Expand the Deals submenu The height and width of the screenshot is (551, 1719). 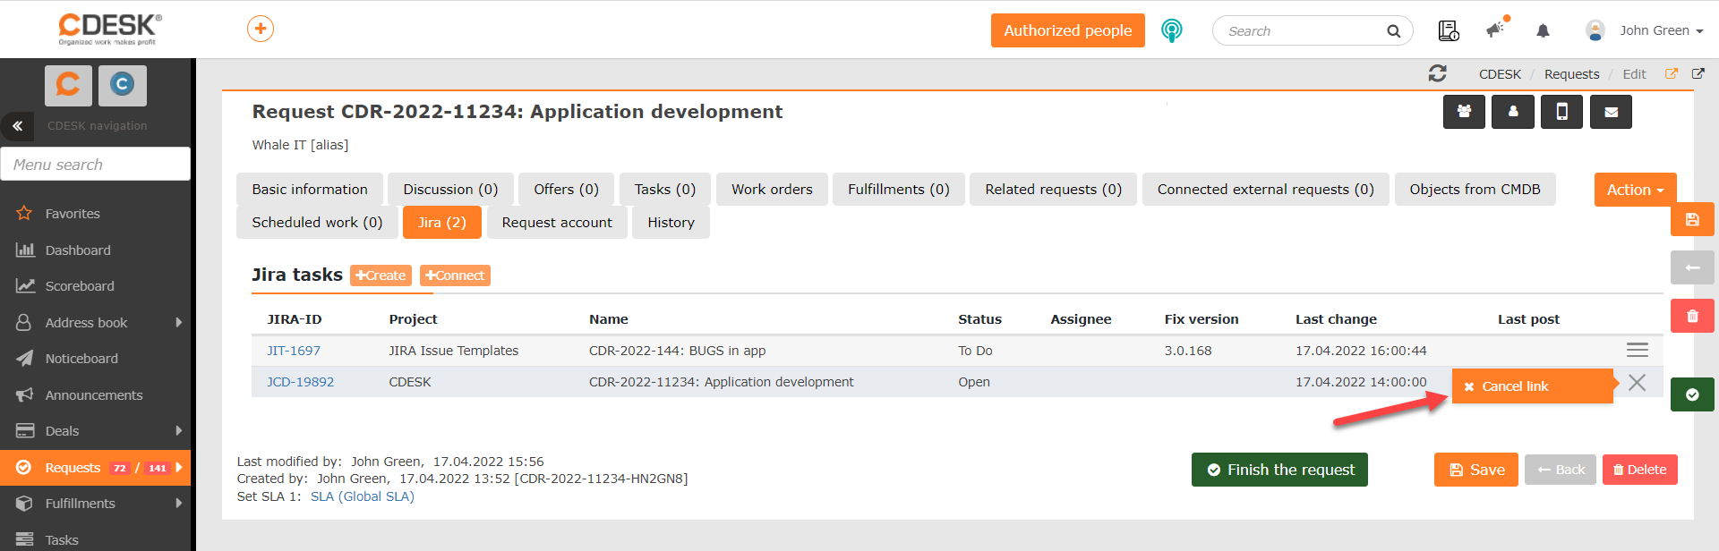(x=178, y=430)
